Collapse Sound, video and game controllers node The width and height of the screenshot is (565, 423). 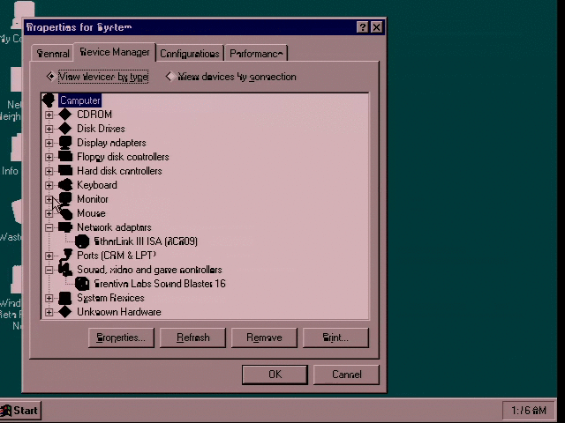[x=49, y=270]
